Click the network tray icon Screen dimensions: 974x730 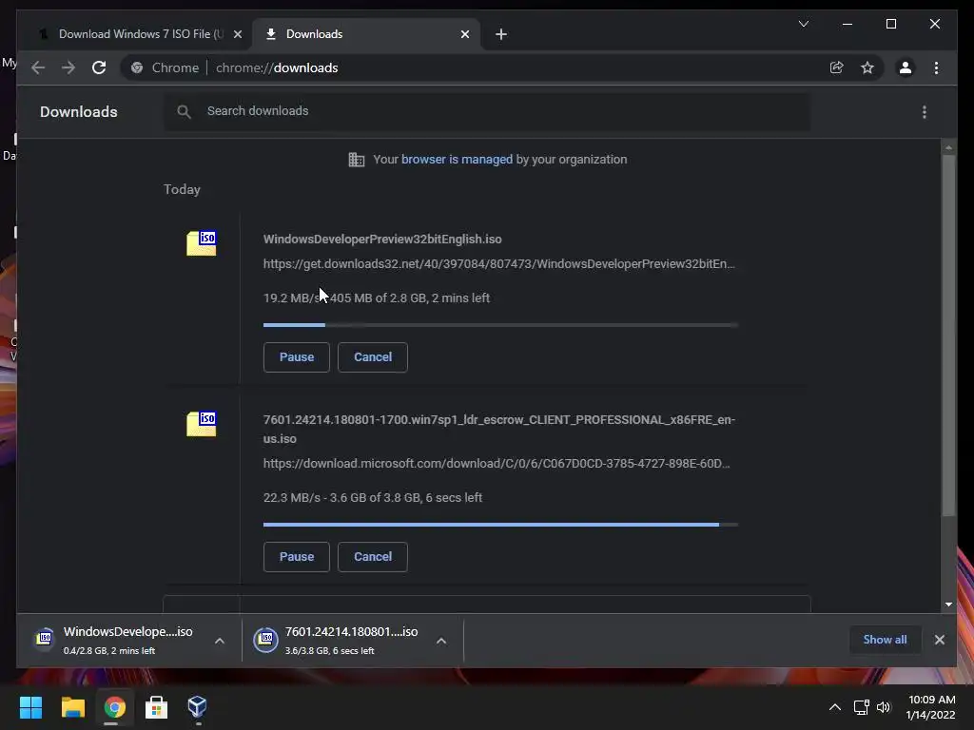pyautogui.click(x=861, y=707)
